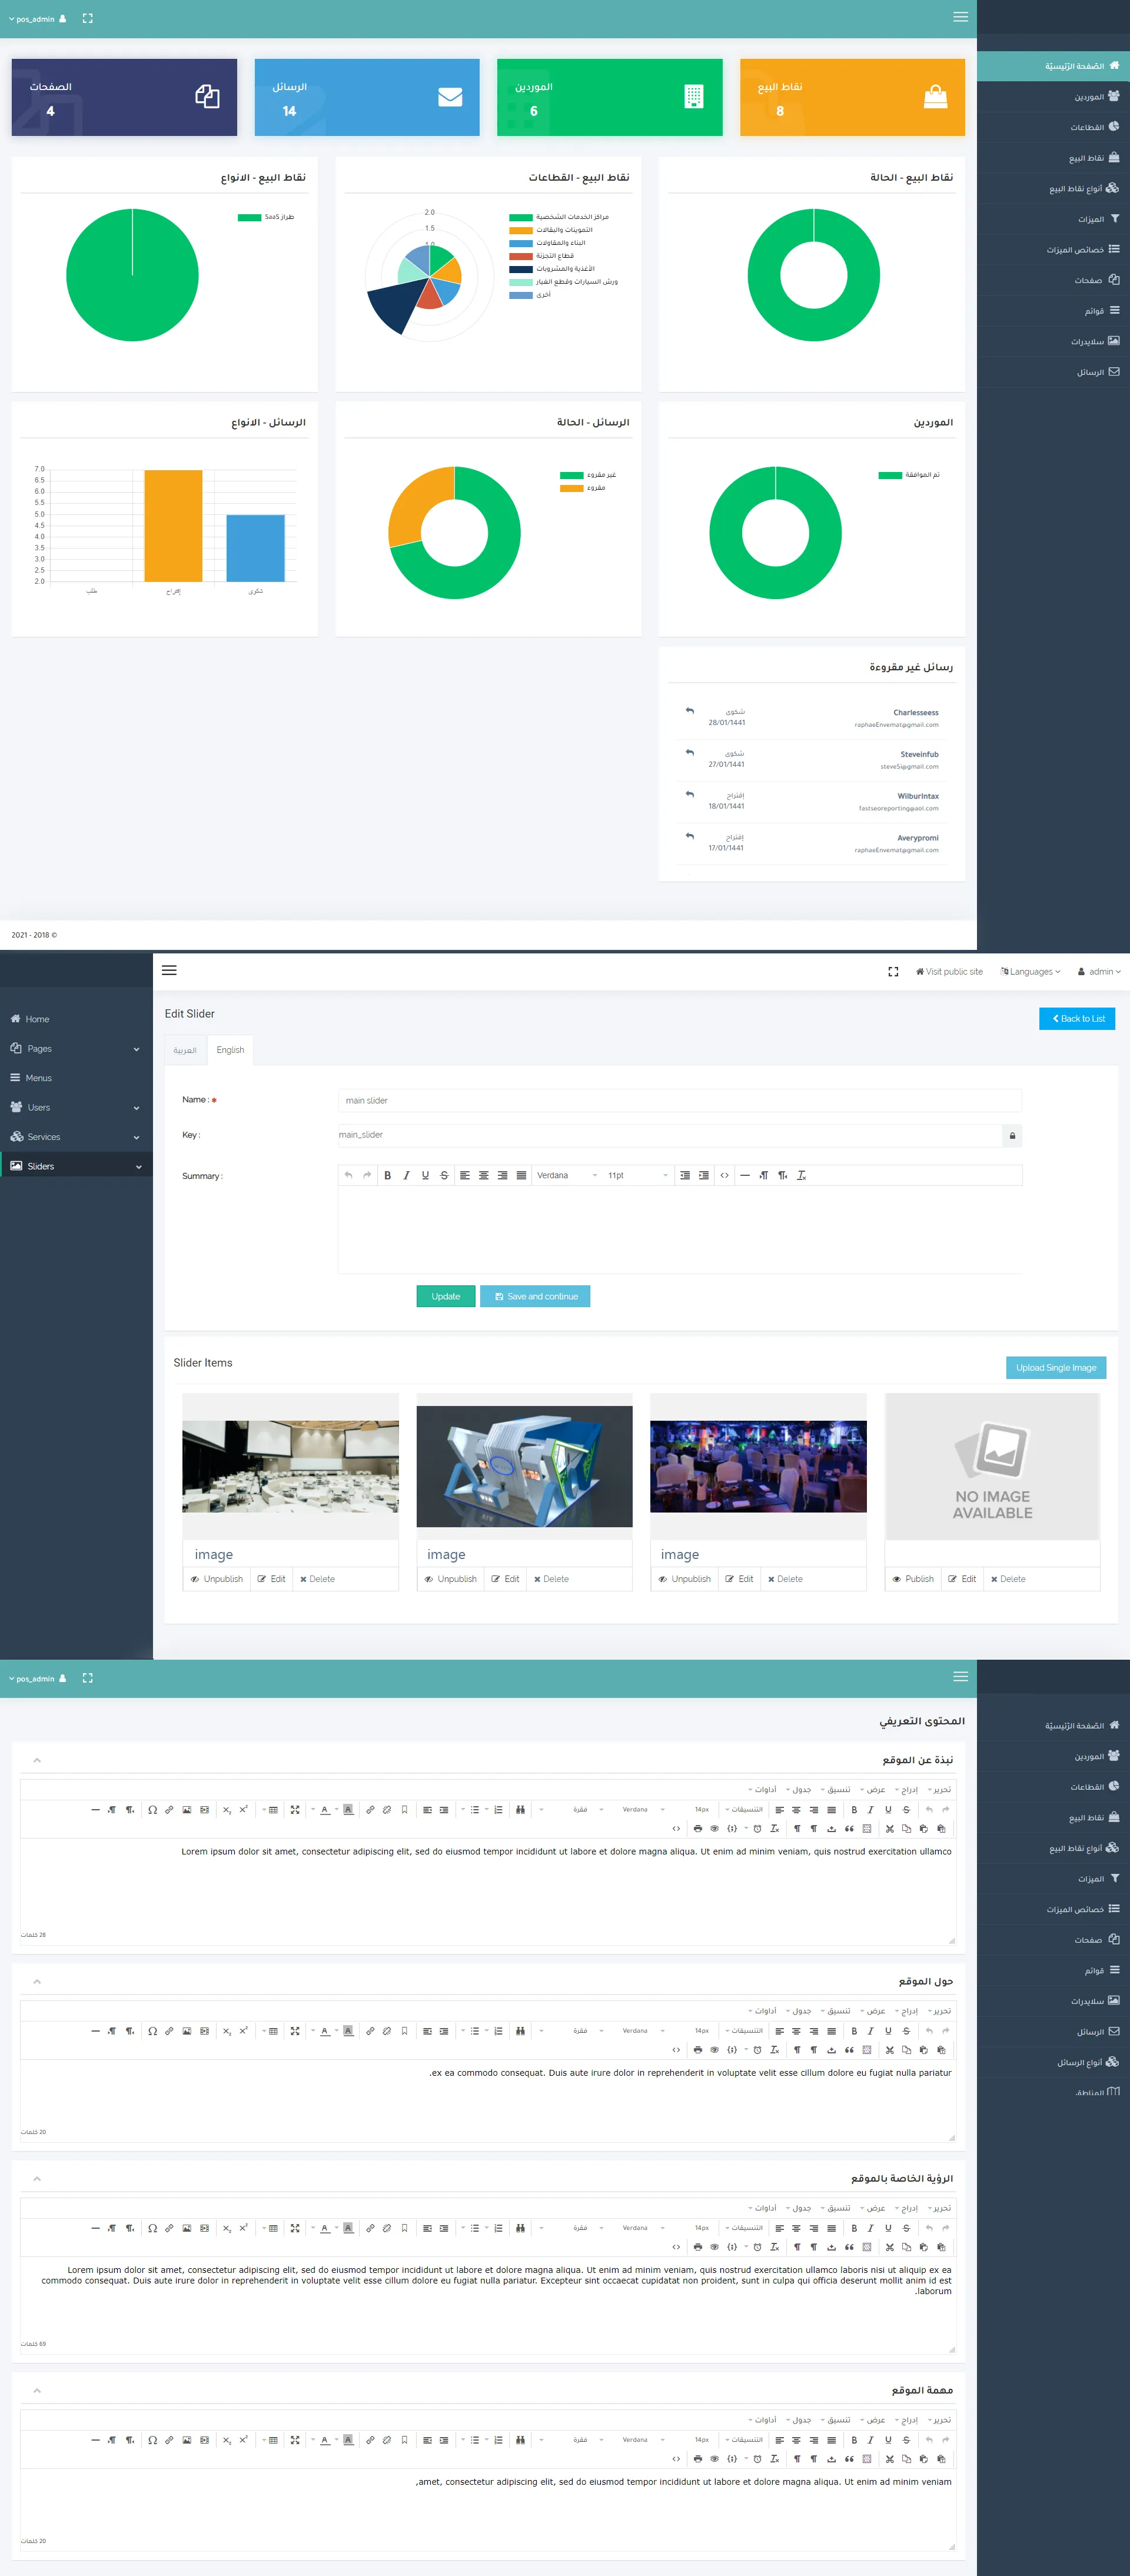Open the Languages dropdown
1130x2576 pixels.
click(x=1030, y=971)
